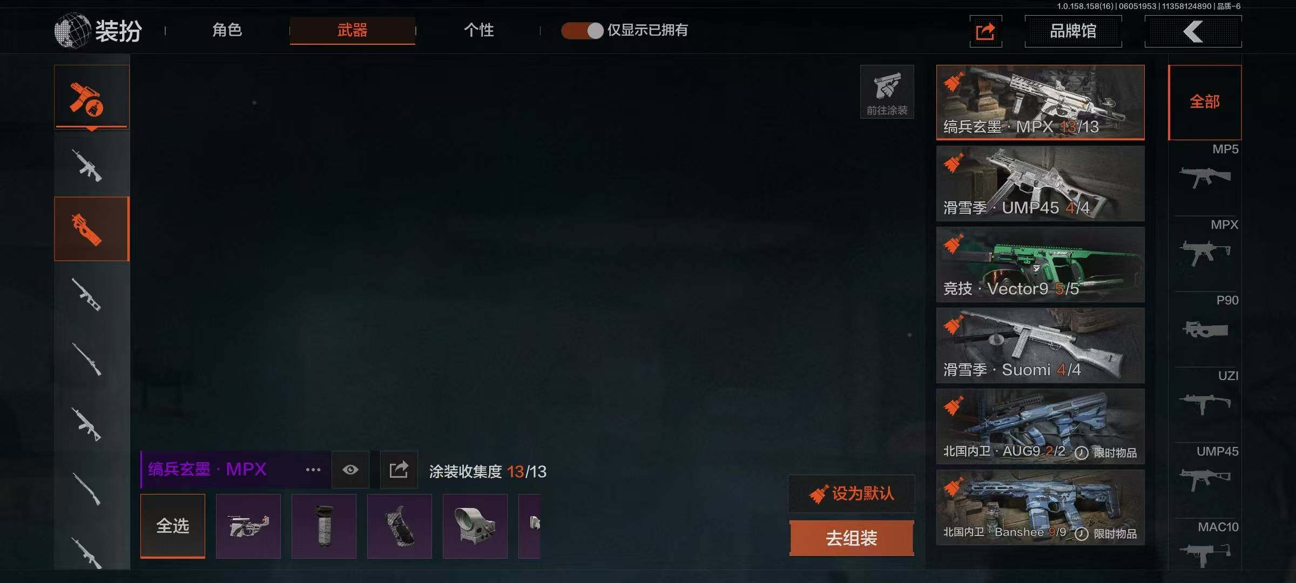
Task: Select all parts with 全选
Action: point(173,526)
